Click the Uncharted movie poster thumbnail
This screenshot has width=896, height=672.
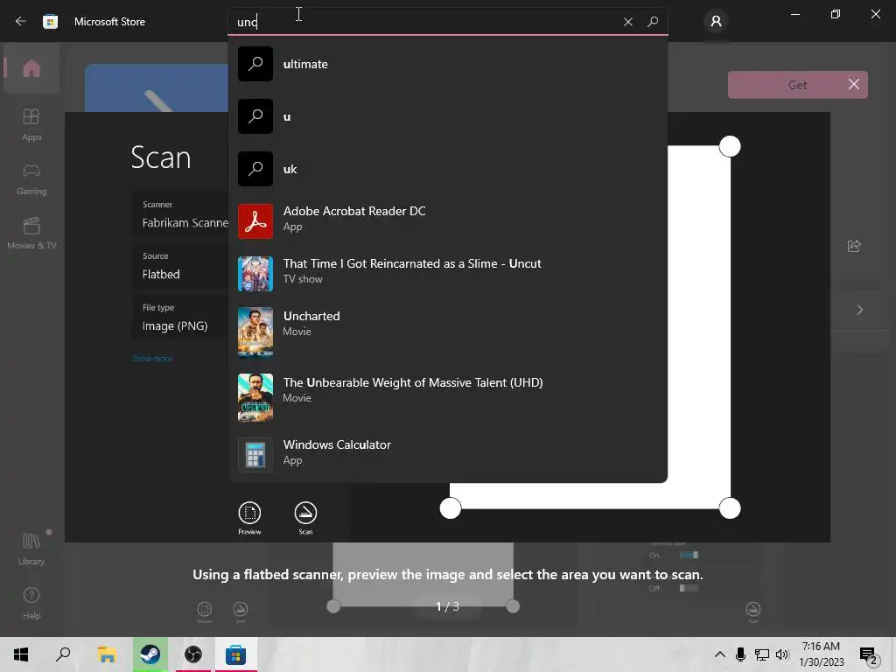255,332
